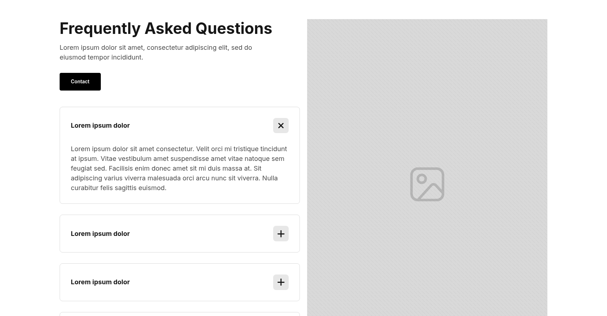The image size is (607, 316).
Task: Click the answer line starting "at ipsum. Vitae"
Action: 177,159
